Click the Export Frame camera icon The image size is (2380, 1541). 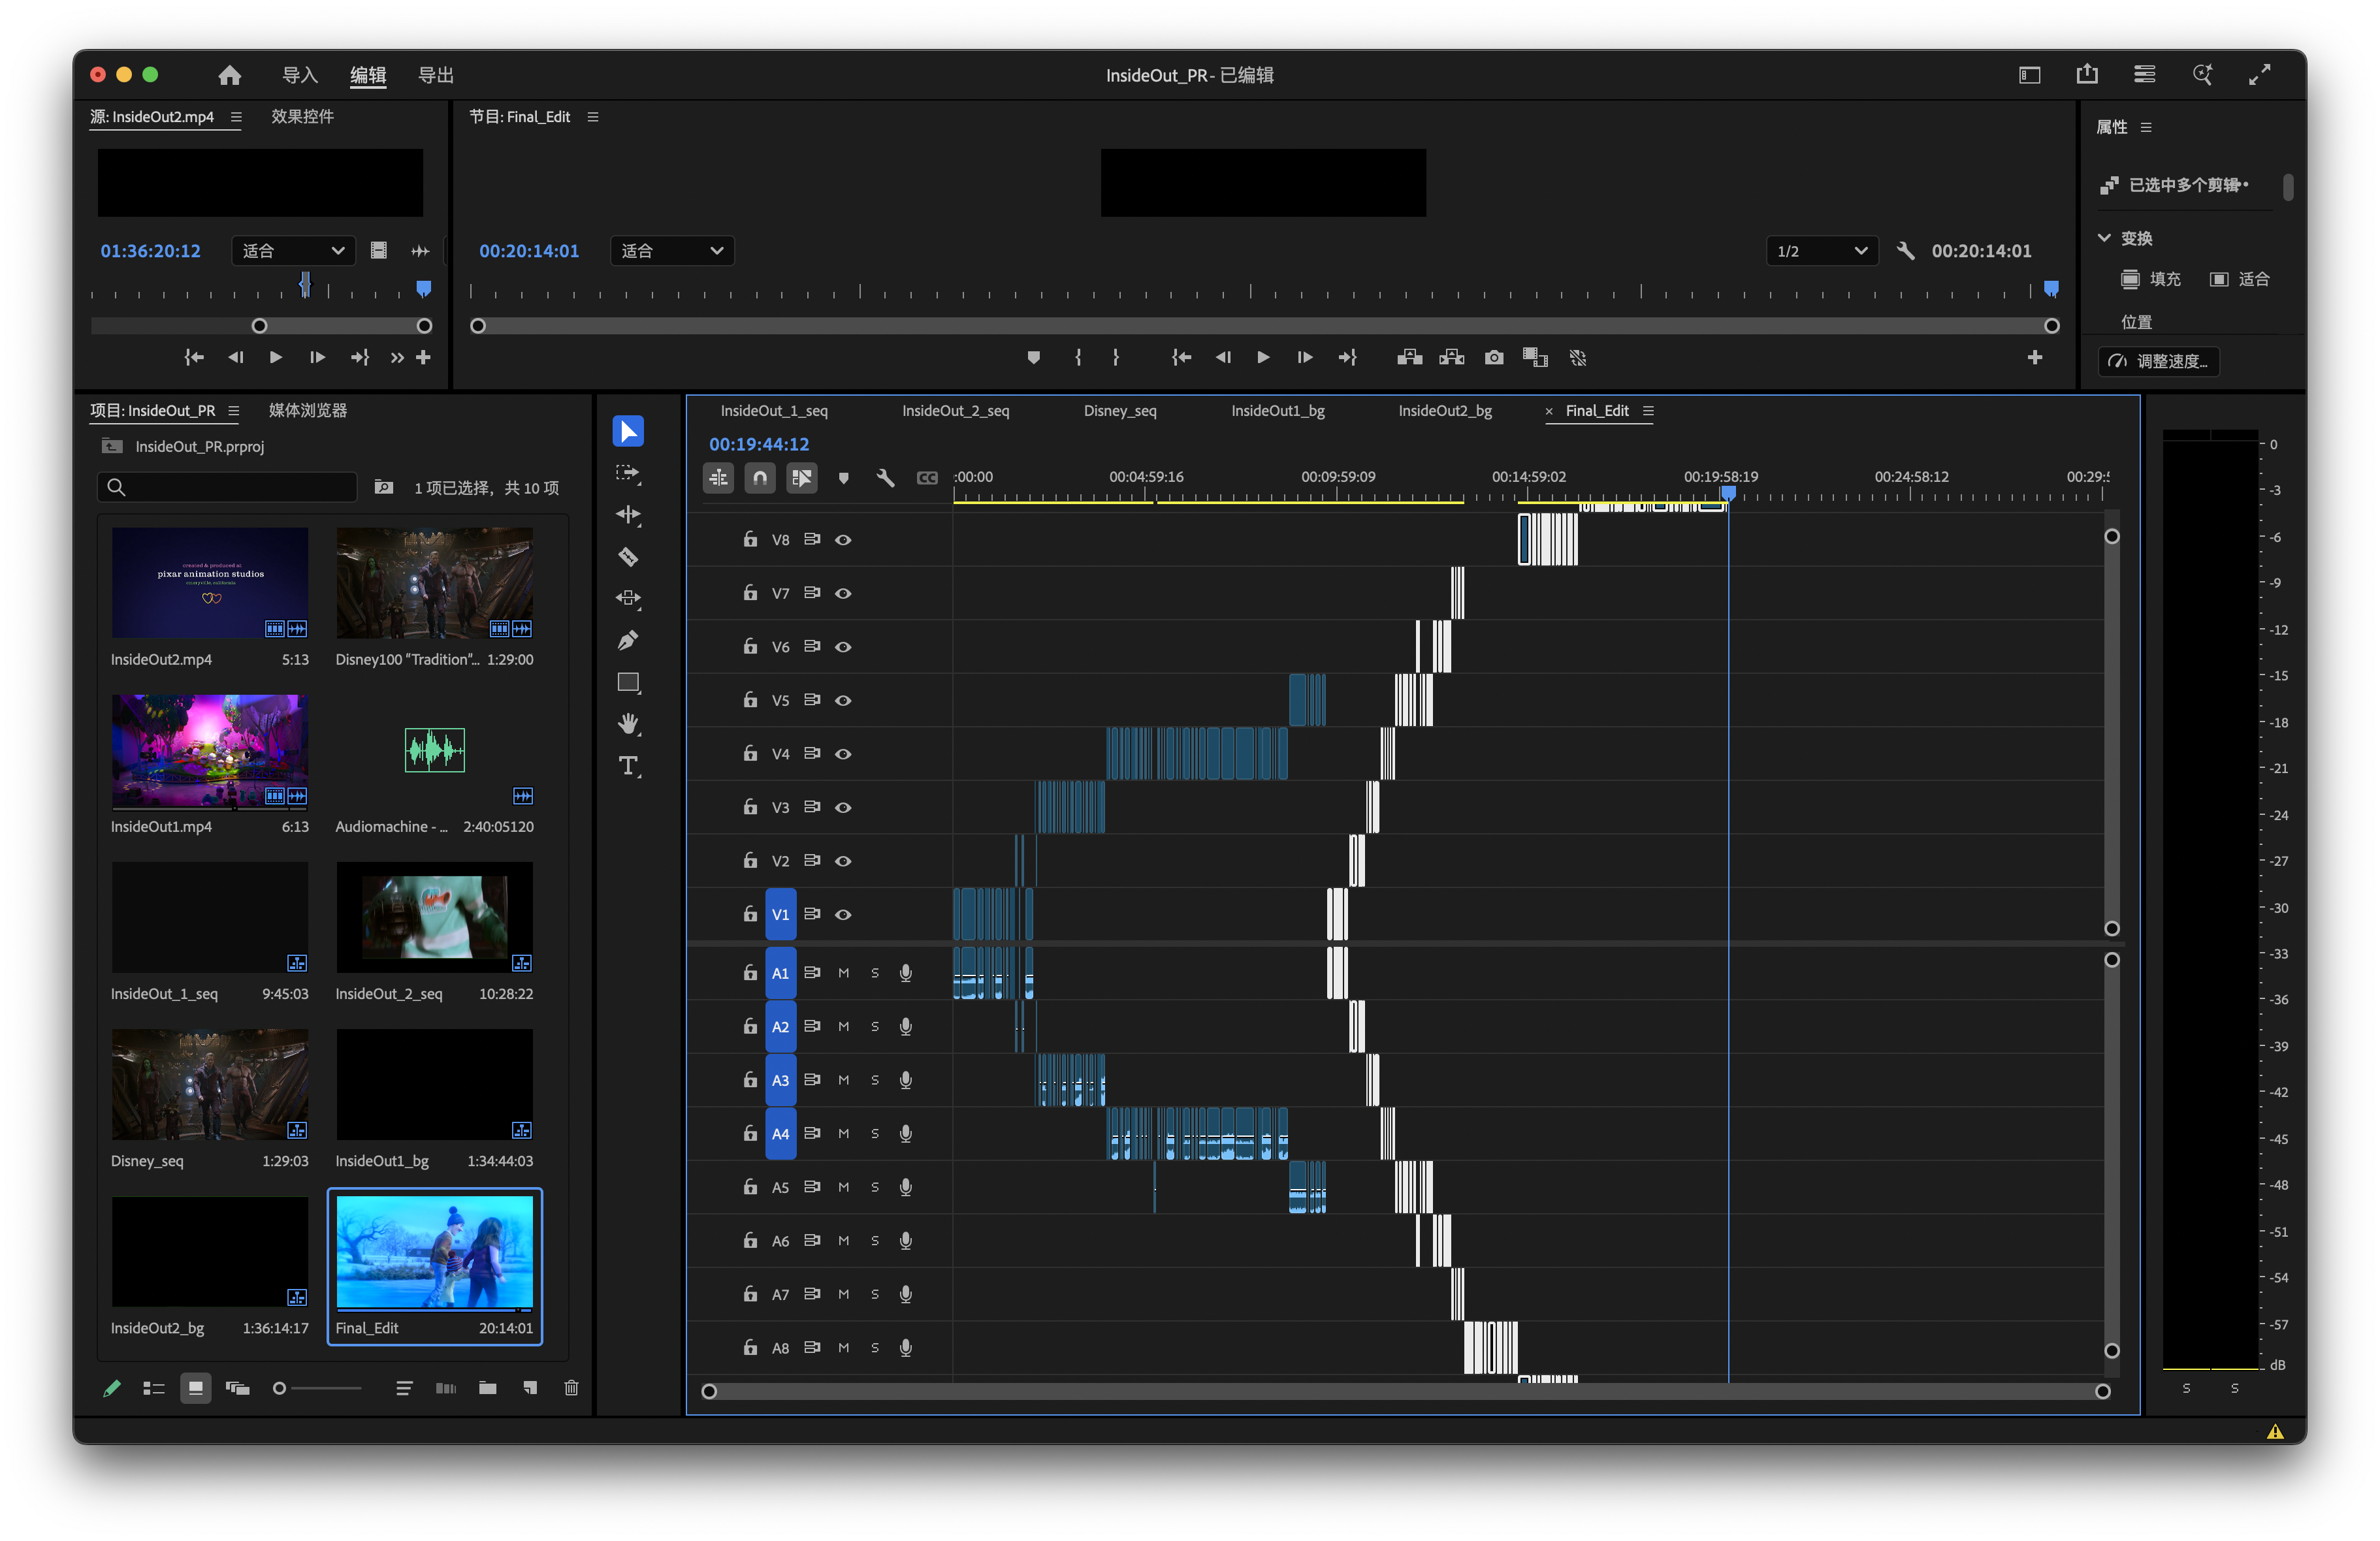1494,358
